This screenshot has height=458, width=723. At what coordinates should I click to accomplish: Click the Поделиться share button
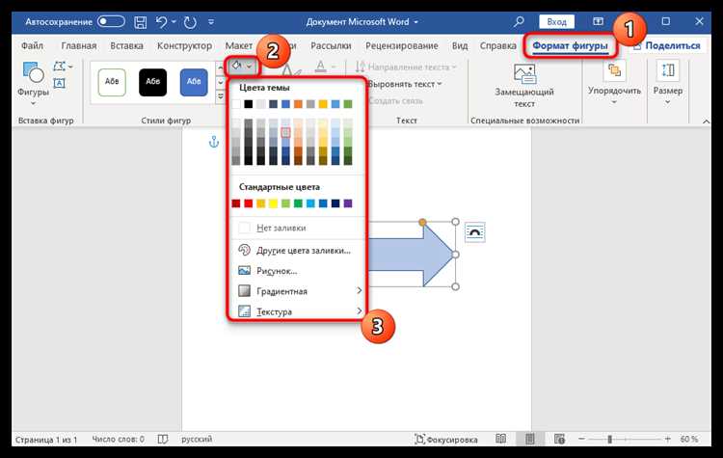[x=667, y=45]
